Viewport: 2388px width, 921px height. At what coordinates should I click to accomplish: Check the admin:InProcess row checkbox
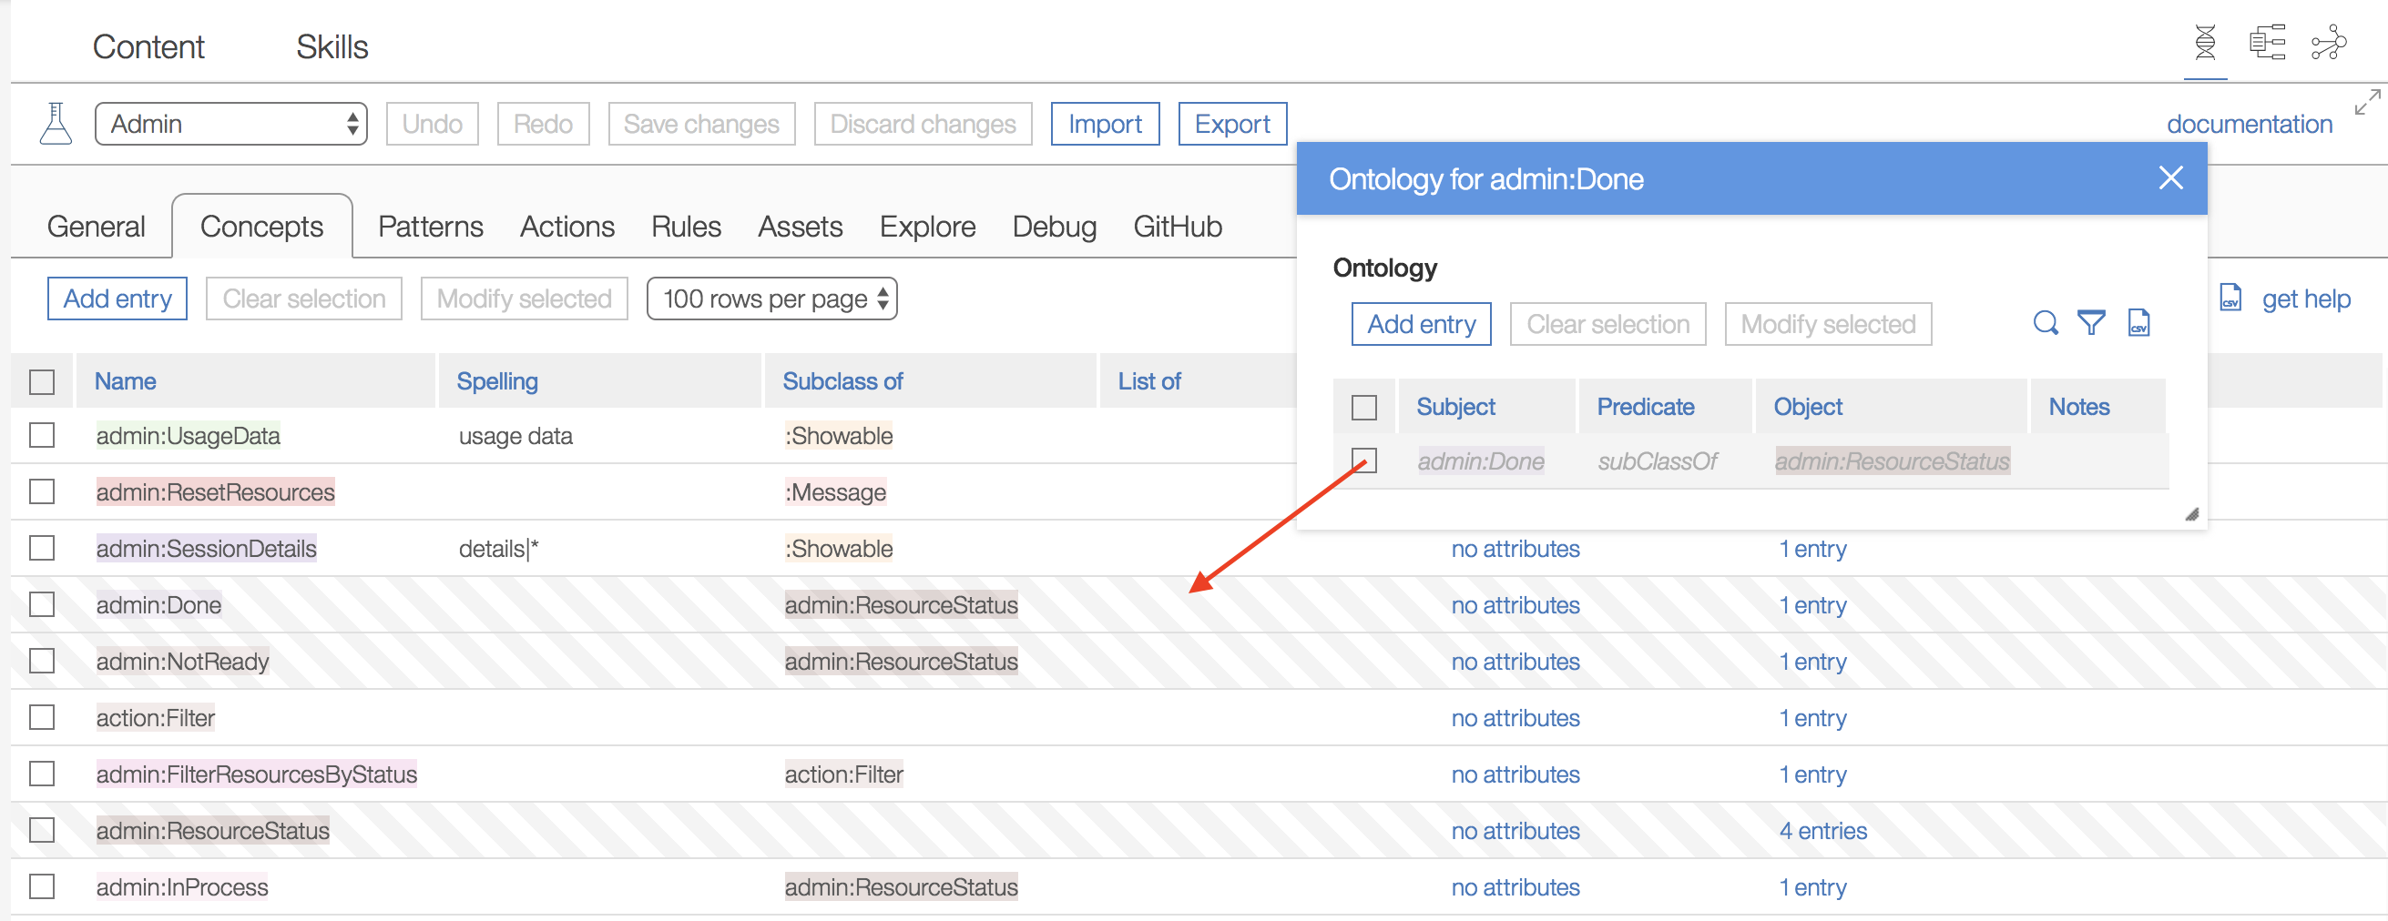coord(42,887)
